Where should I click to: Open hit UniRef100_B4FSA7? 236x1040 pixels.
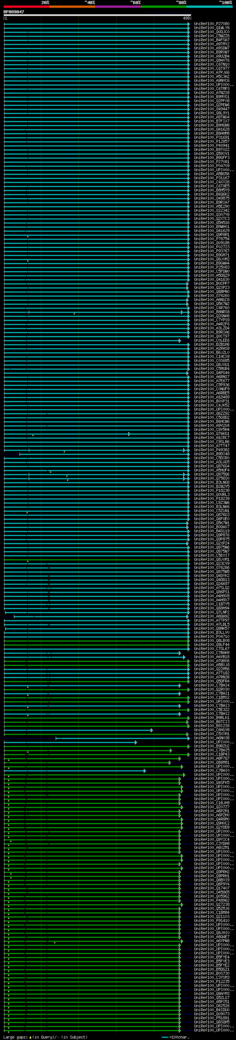212,40
